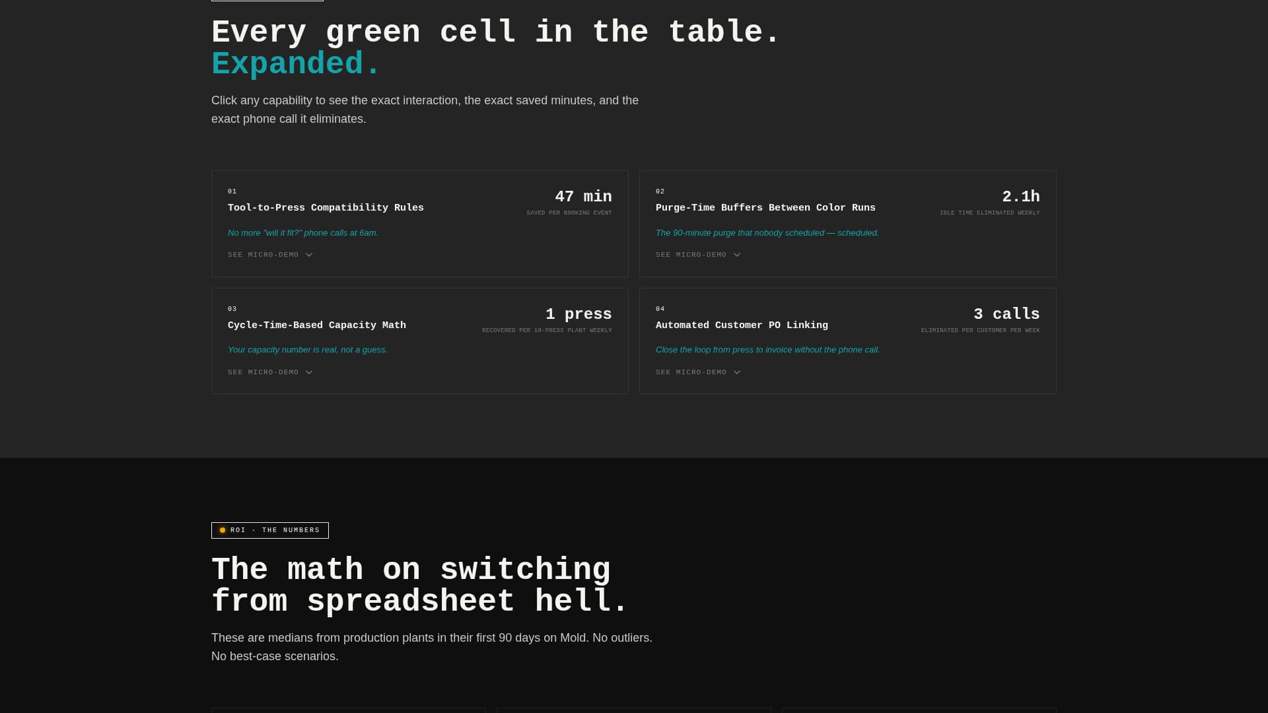1268x713 pixels.
Task: Select the Tool-to-Press Compatibility Rules card
Action: 419,223
